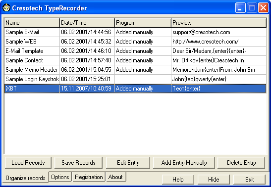This screenshot has height=187, width=271.
Task: Click preview Тест{enter}
Action: pos(186,89)
